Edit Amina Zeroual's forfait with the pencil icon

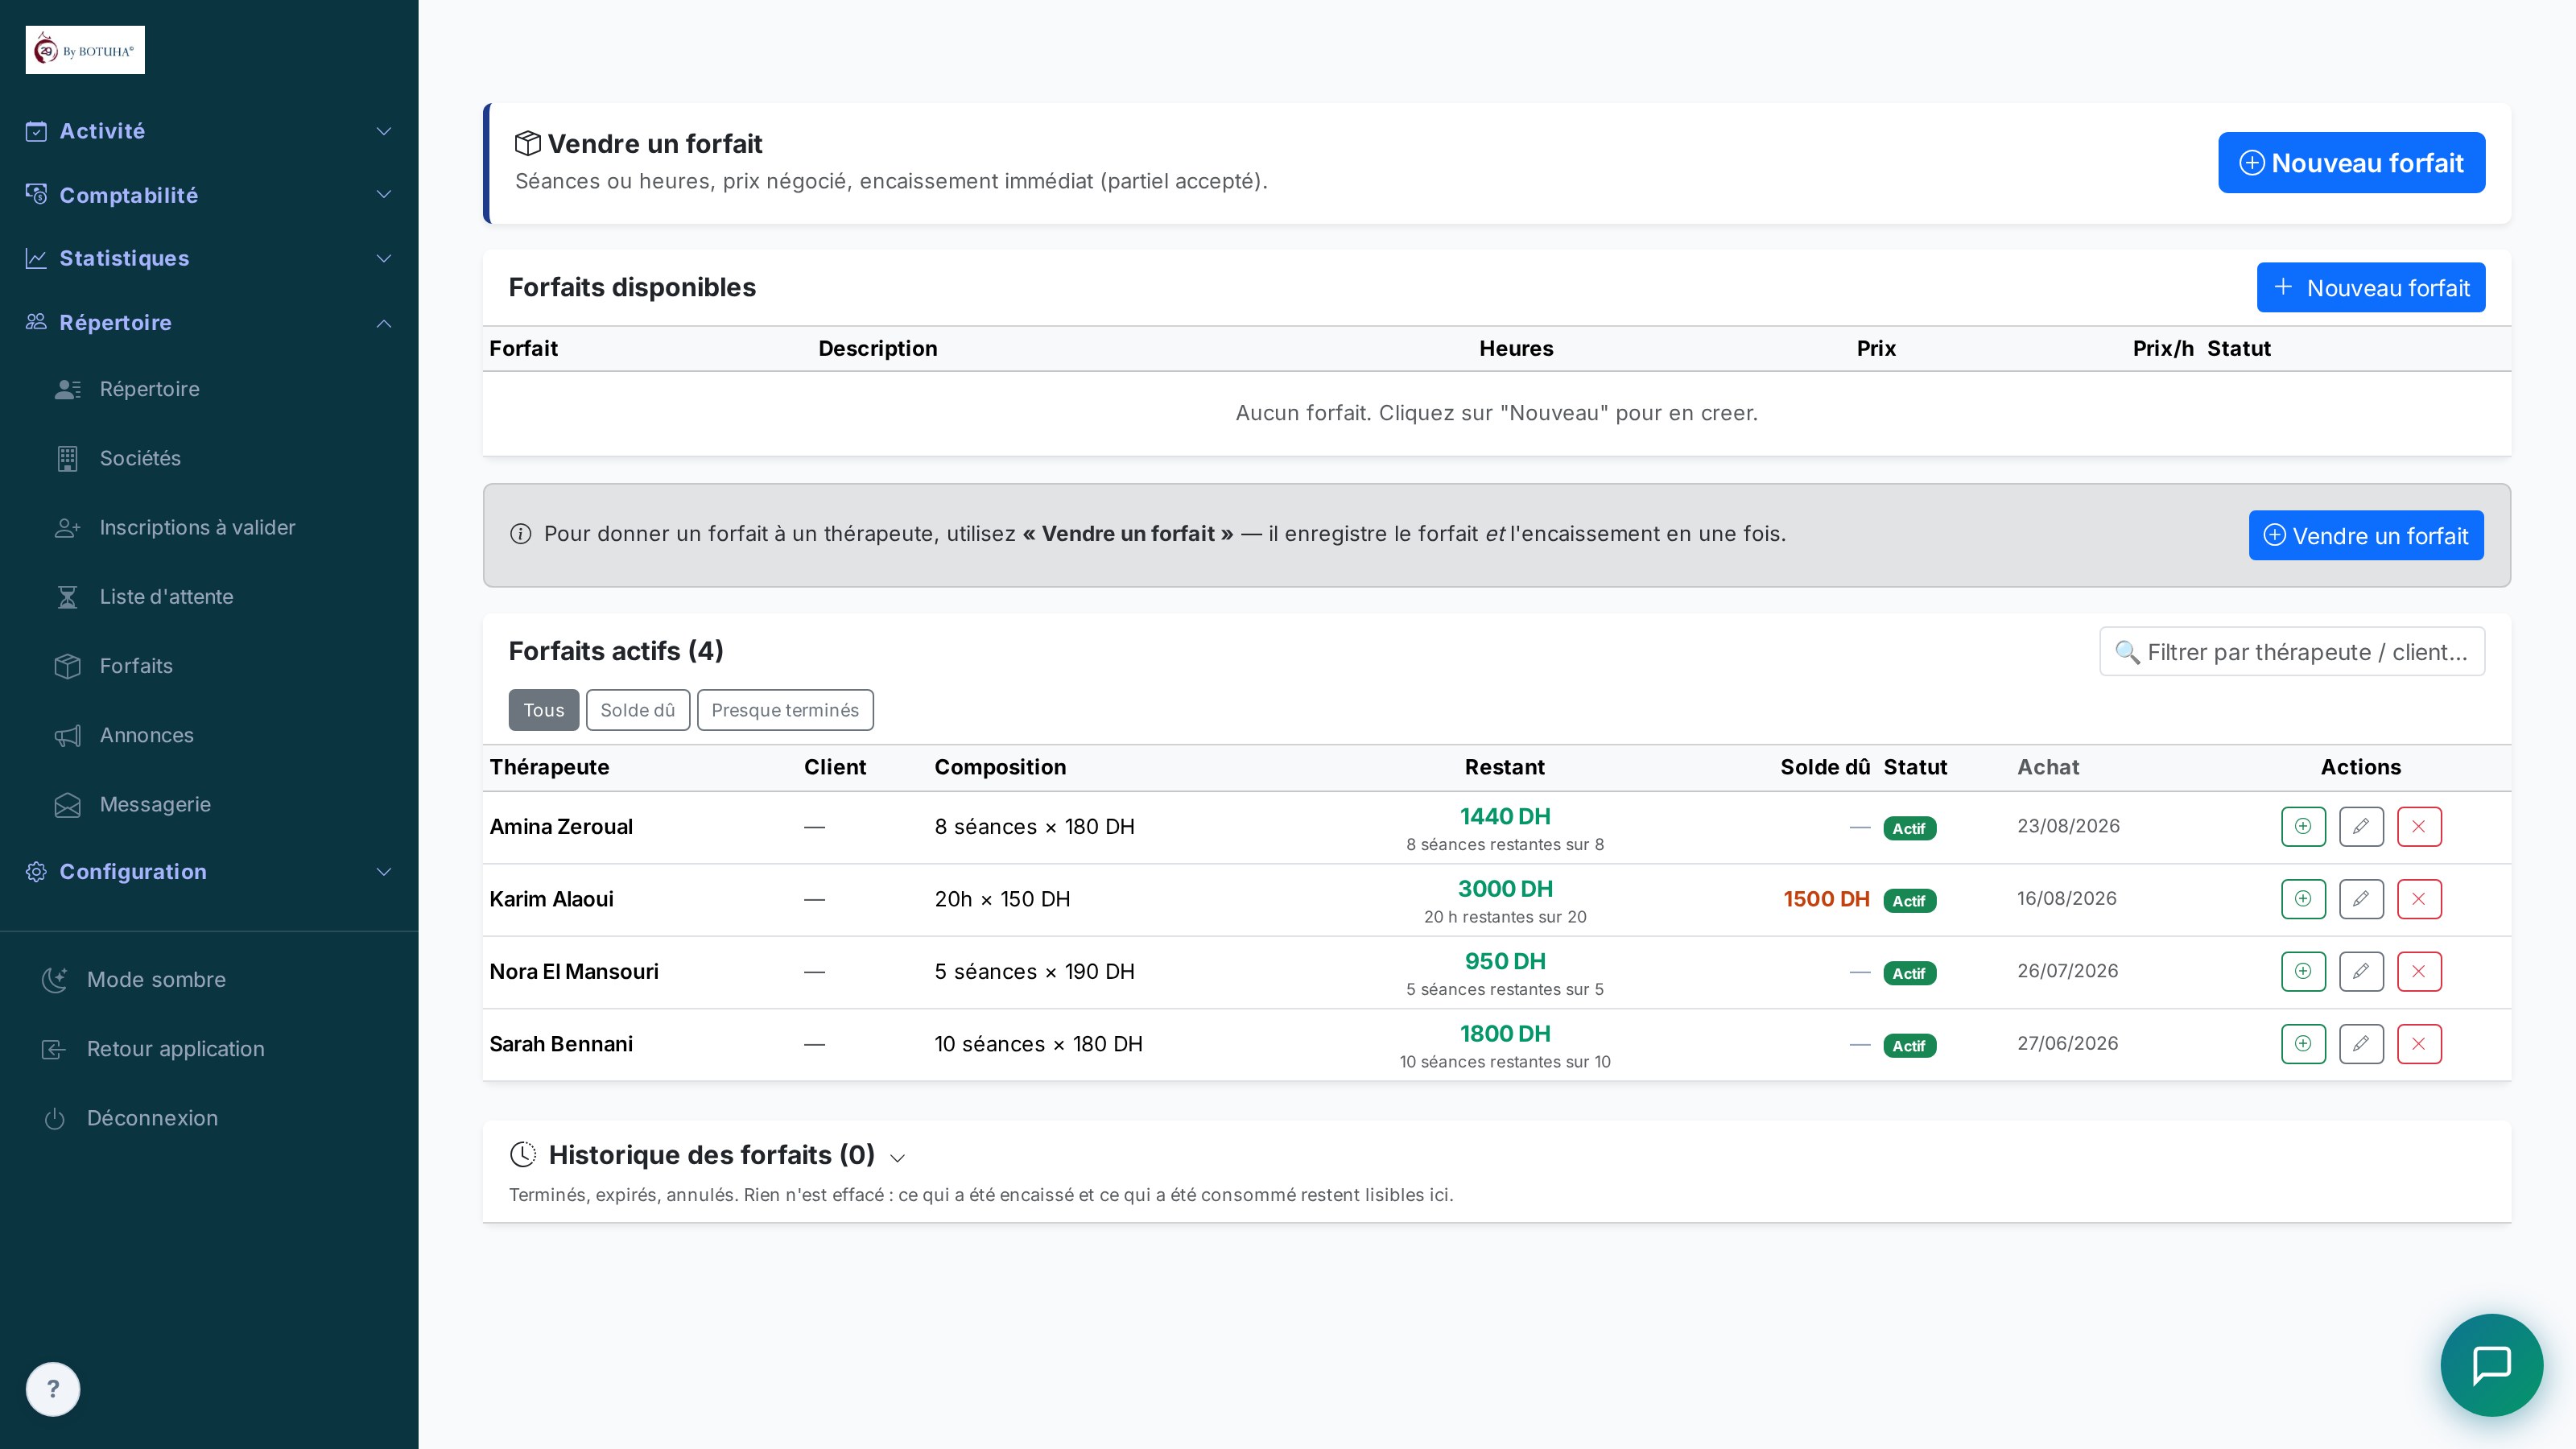tap(2361, 826)
